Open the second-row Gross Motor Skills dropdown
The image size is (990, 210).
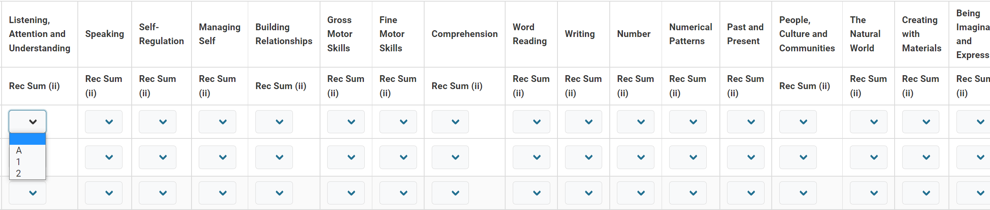tap(346, 157)
